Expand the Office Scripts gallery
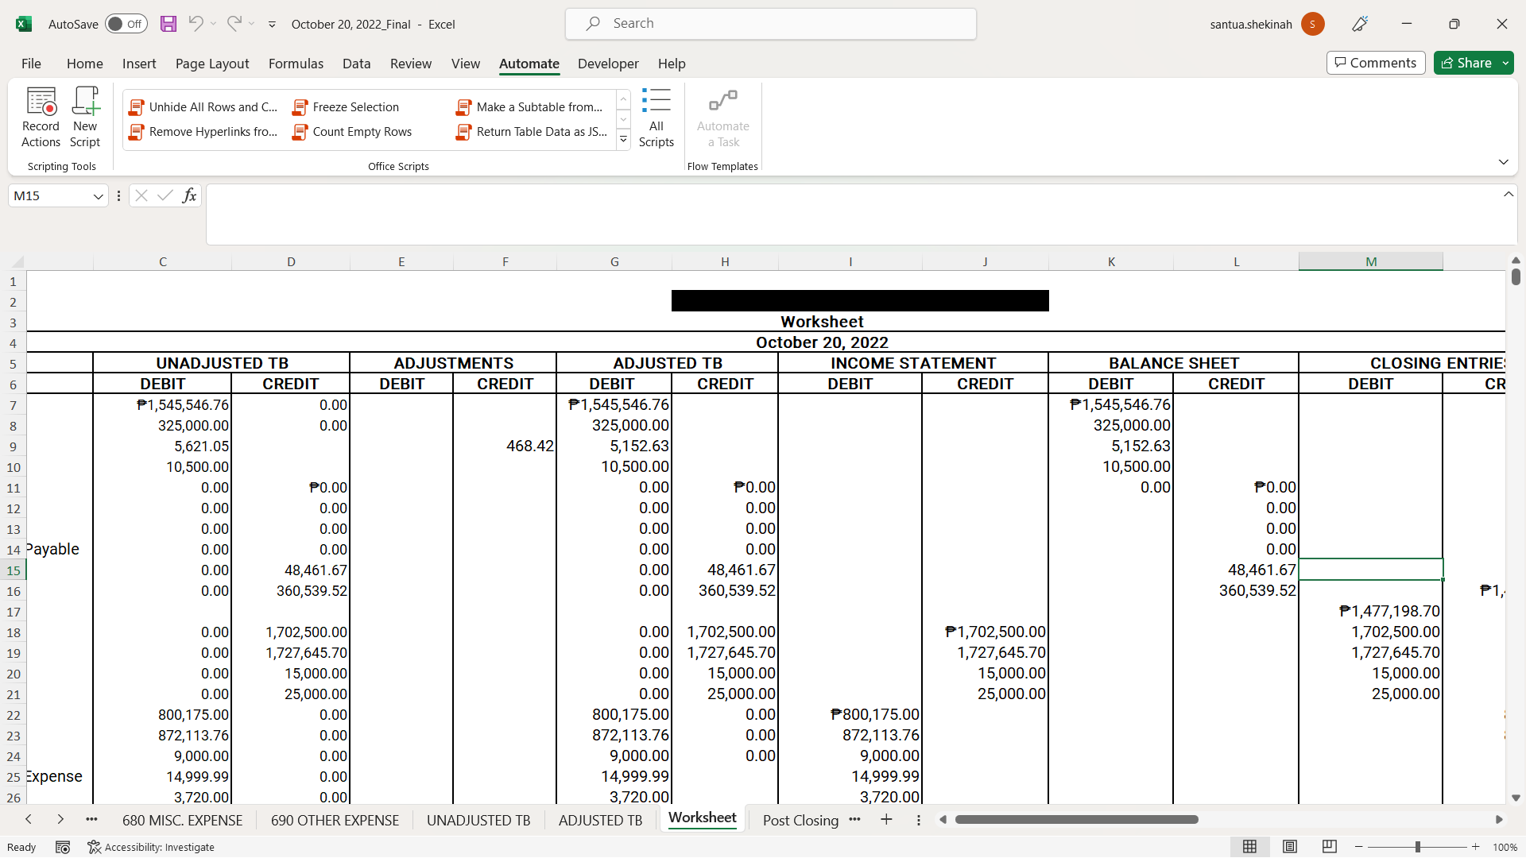 (624, 141)
